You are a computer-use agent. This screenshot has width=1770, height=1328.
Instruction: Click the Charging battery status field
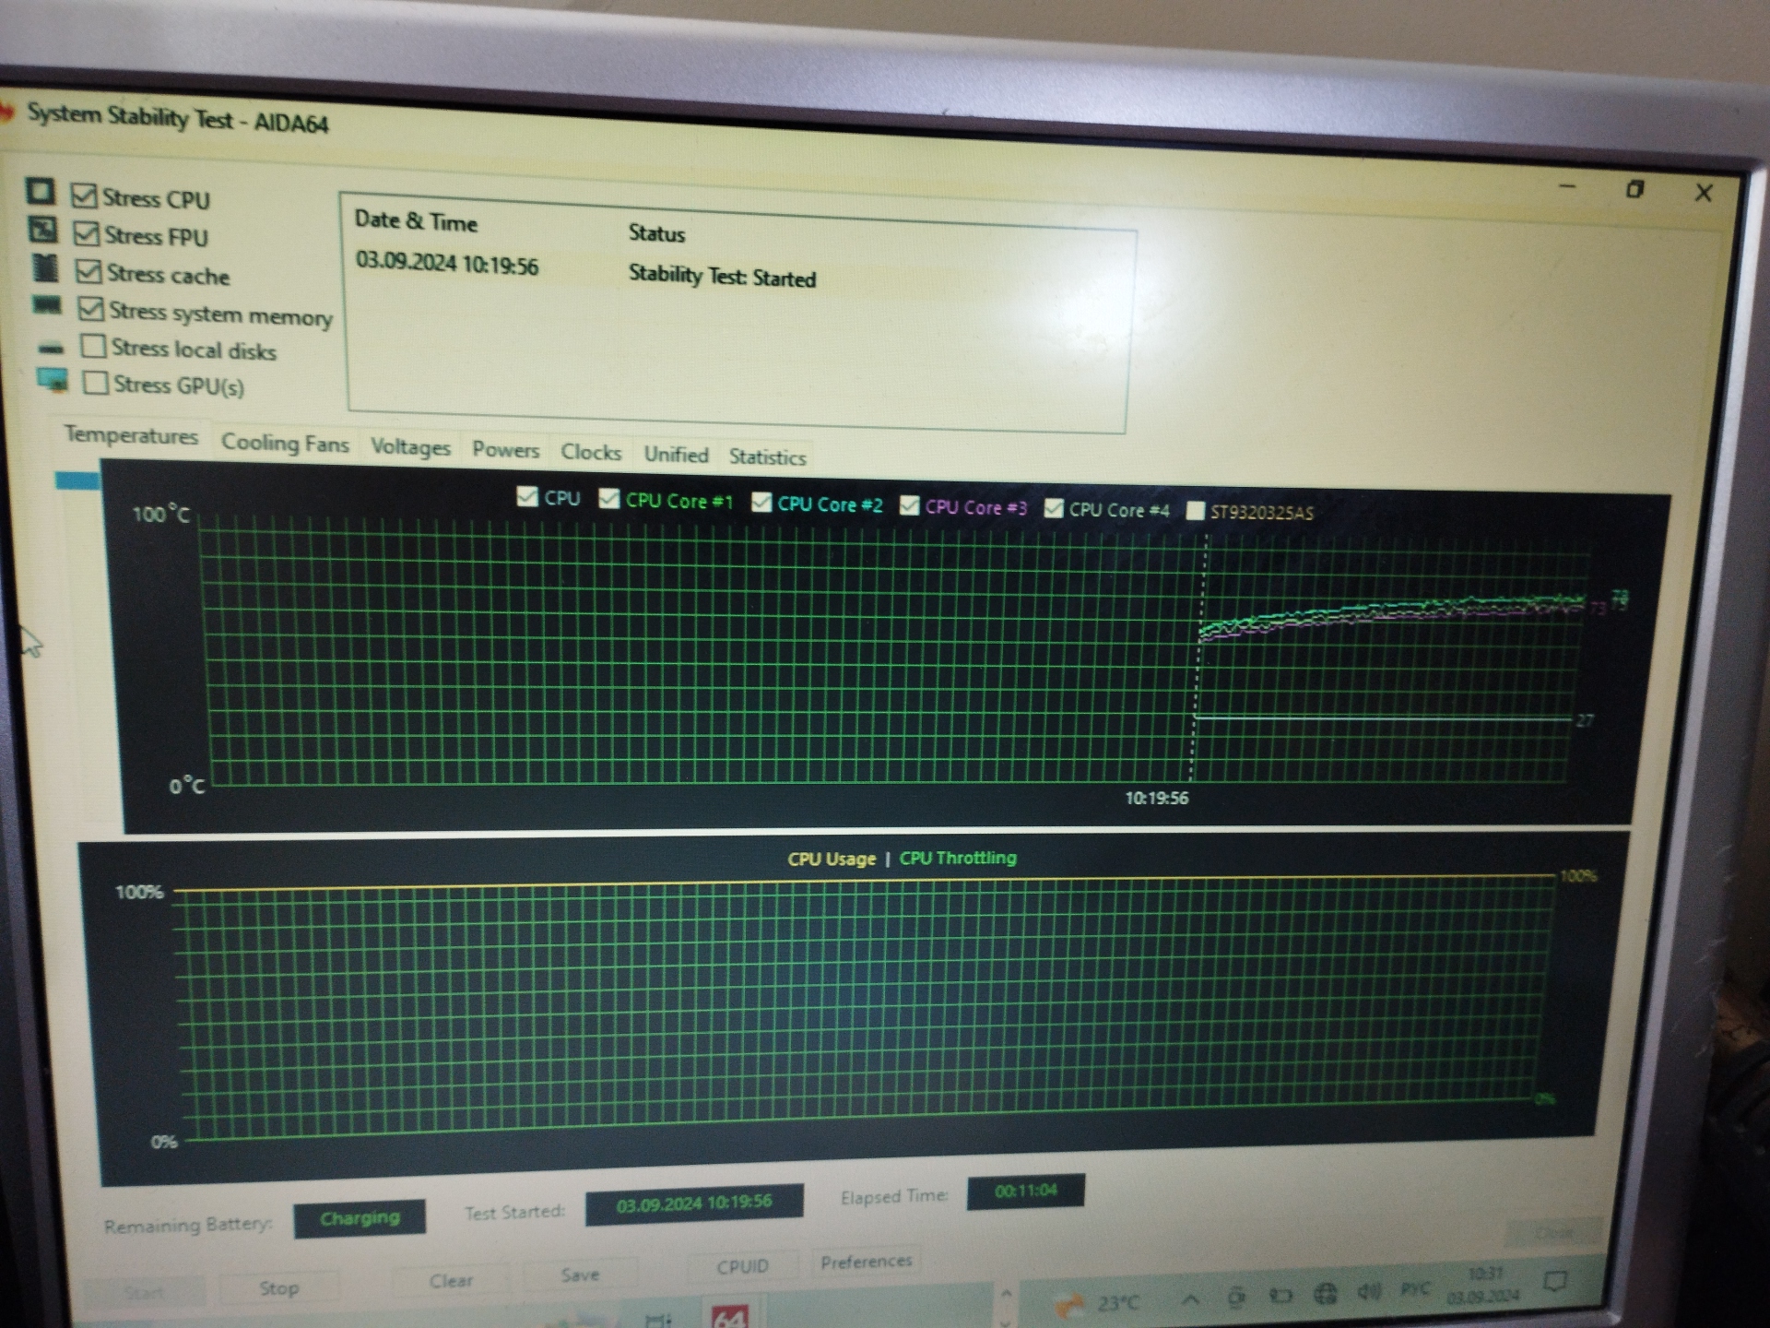pos(360,1218)
